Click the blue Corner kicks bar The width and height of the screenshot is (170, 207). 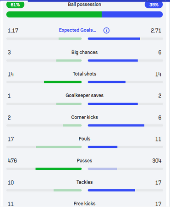116,125
